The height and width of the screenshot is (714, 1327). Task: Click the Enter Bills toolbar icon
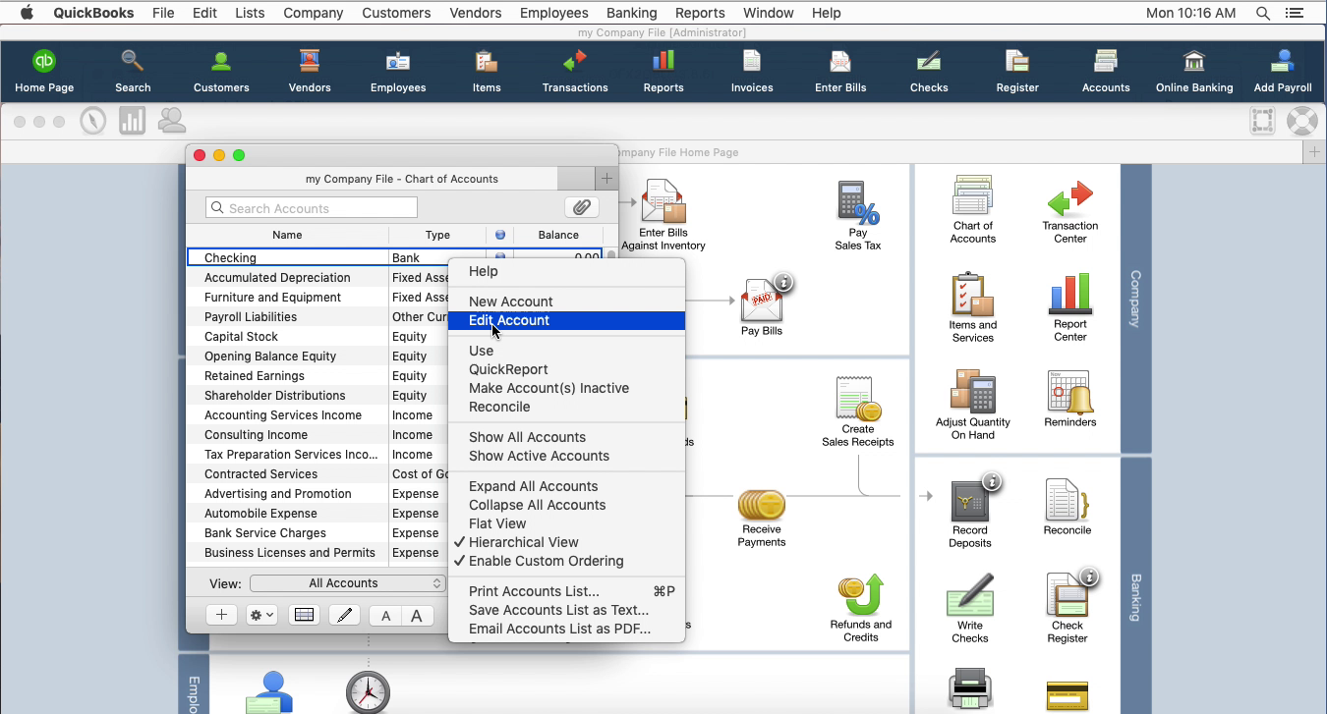[x=840, y=72]
